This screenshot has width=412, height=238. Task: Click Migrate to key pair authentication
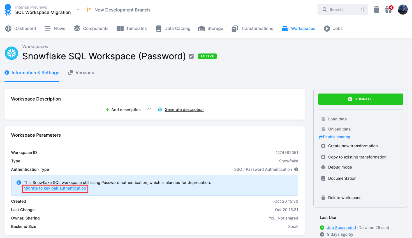click(x=55, y=188)
